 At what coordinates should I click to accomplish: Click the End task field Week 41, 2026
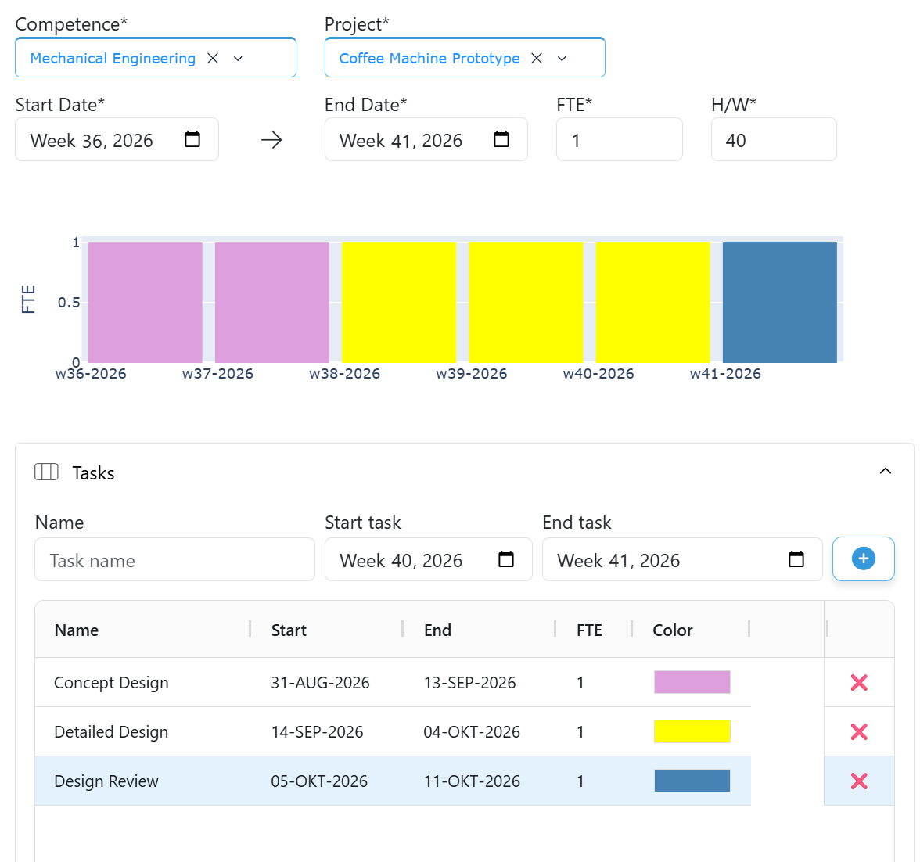[x=682, y=559]
